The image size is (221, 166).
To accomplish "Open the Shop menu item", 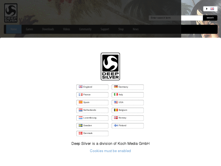I will point(121,29).
